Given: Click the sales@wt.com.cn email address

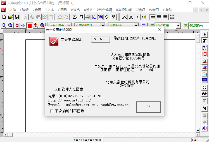Looking at the screenshot, I should tap(81, 105).
